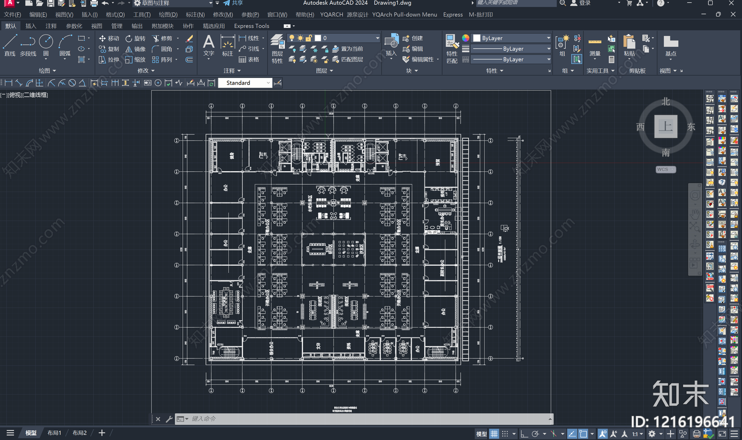Toggle grid display in status bar
The image size is (742, 440).
tap(494, 434)
